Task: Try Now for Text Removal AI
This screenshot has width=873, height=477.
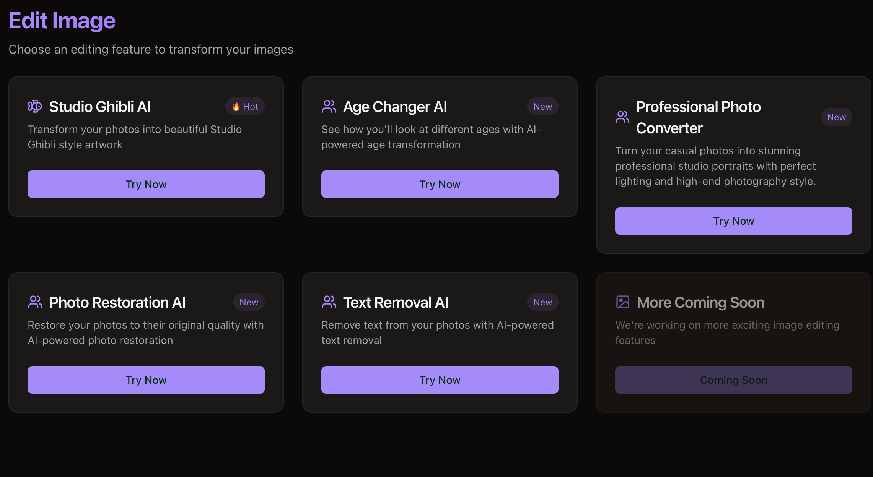Action: (440, 380)
